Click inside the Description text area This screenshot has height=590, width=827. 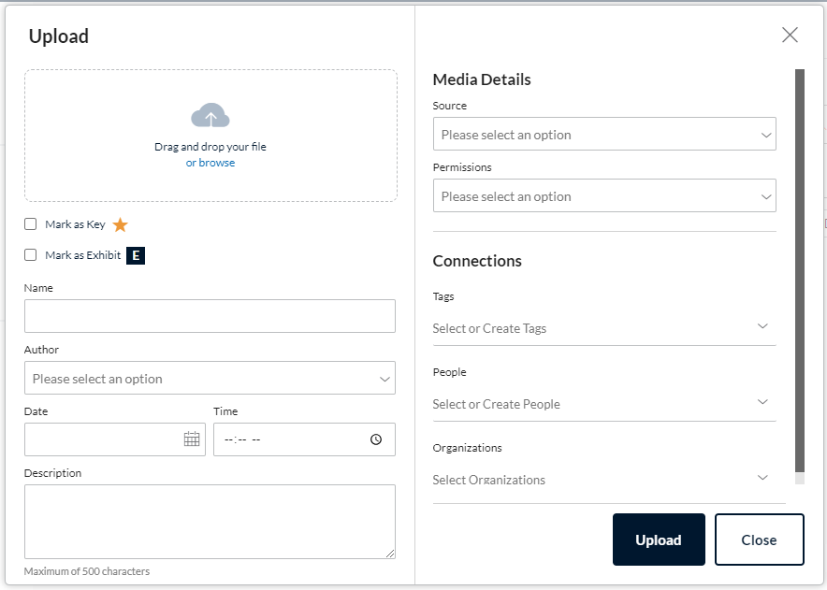click(210, 522)
